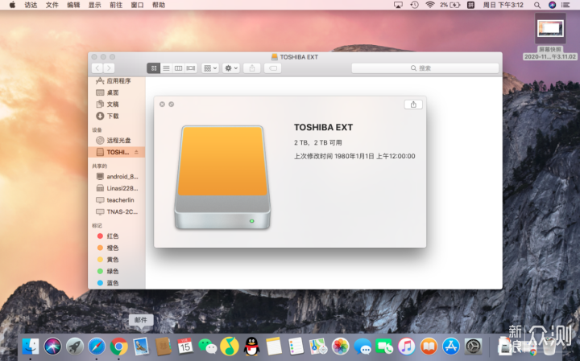Image resolution: width=580 pixels, height=361 pixels.
Task: Open Photos from the Dock
Action: pos(340,347)
